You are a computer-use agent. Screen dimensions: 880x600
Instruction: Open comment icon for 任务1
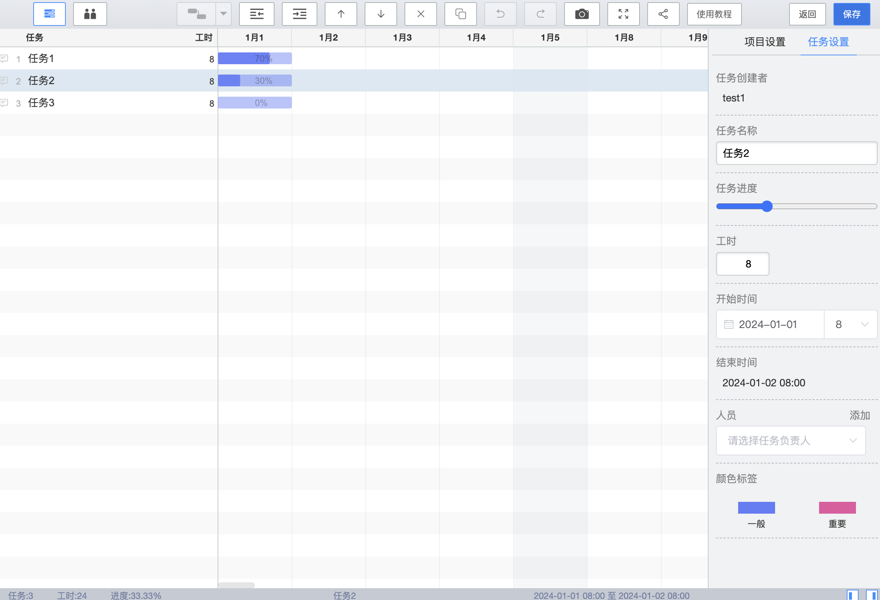(4, 59)
